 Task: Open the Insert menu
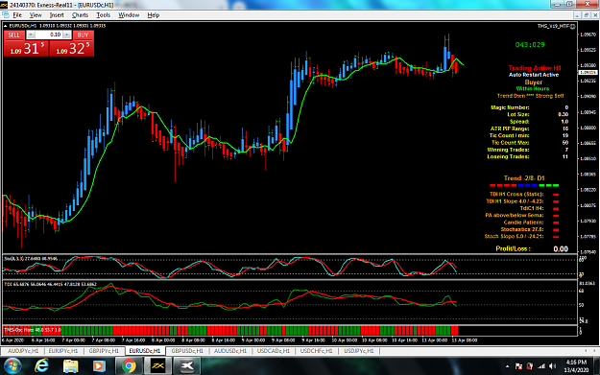tap(57, 15)
